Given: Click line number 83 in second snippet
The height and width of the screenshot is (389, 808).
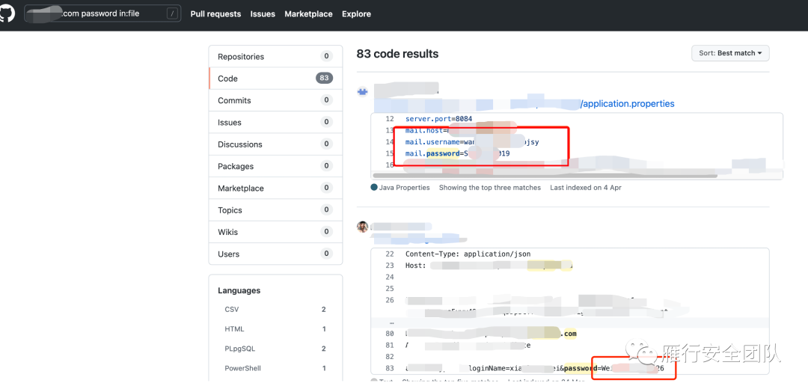Looking at the screenshot, I should click(x=390, y=368).
